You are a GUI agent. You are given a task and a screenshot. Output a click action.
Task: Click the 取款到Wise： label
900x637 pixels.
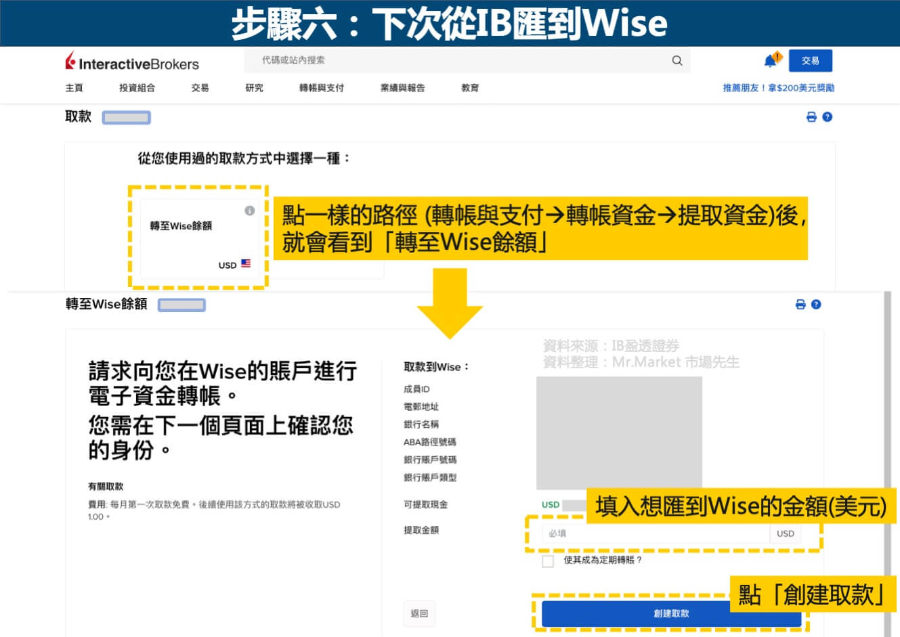coord(436,367)
